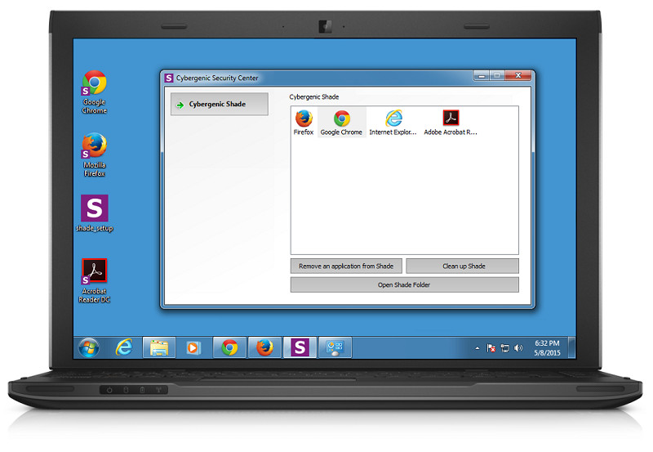653x452 pixels.
Task: Show hidden system tray icons
Action: [x=478, y=348]
